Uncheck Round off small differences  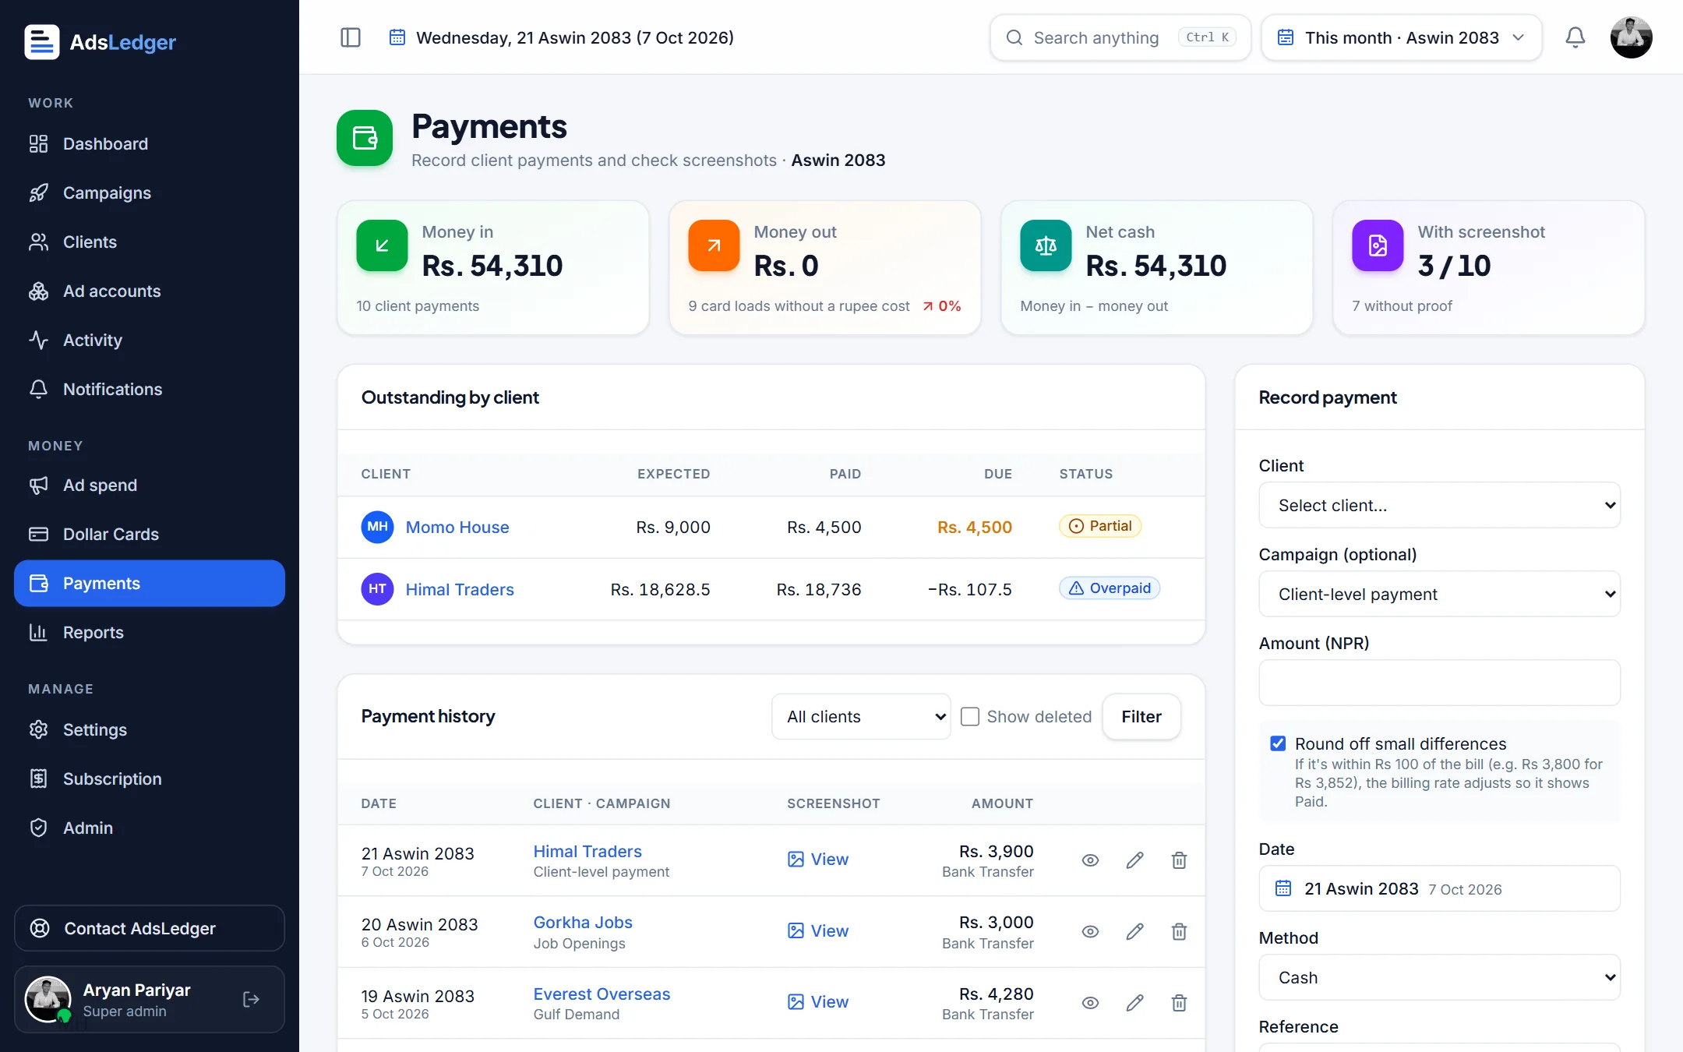(1278, 743)
